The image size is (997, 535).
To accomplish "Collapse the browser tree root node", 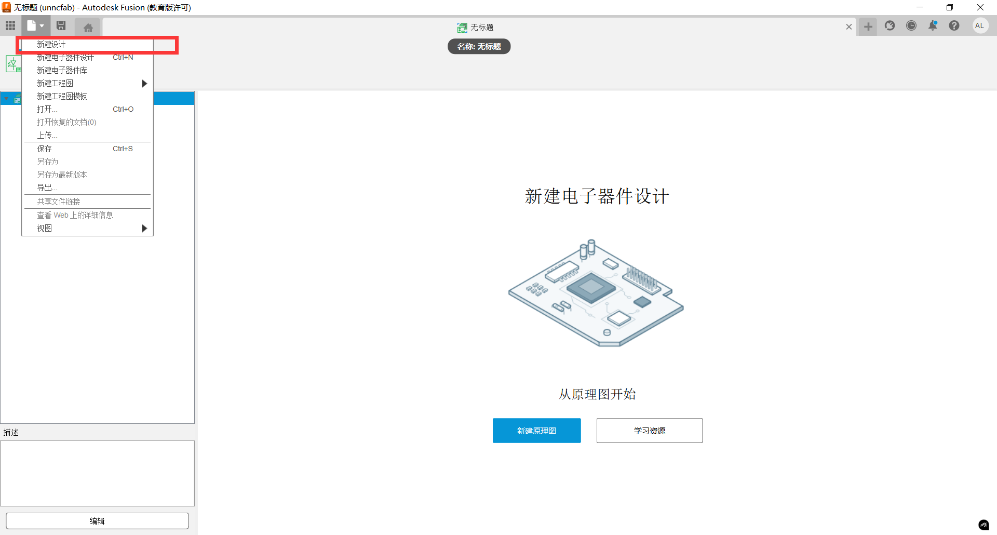I will tap(6, 99).
